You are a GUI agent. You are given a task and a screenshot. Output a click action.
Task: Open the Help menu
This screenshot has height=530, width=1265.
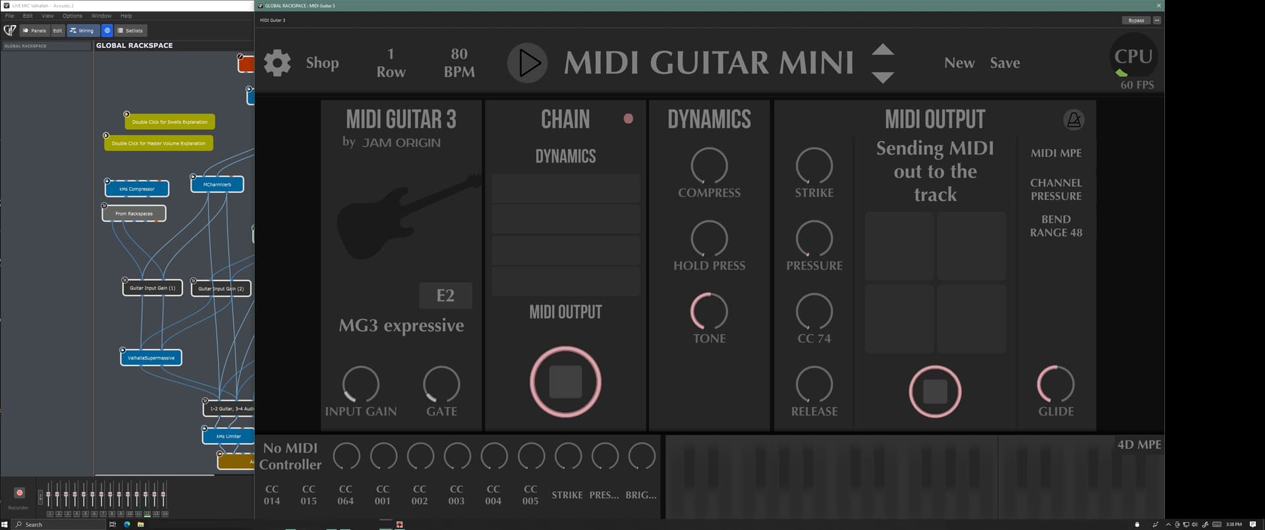pyautogui.click(x=126, y=16)
